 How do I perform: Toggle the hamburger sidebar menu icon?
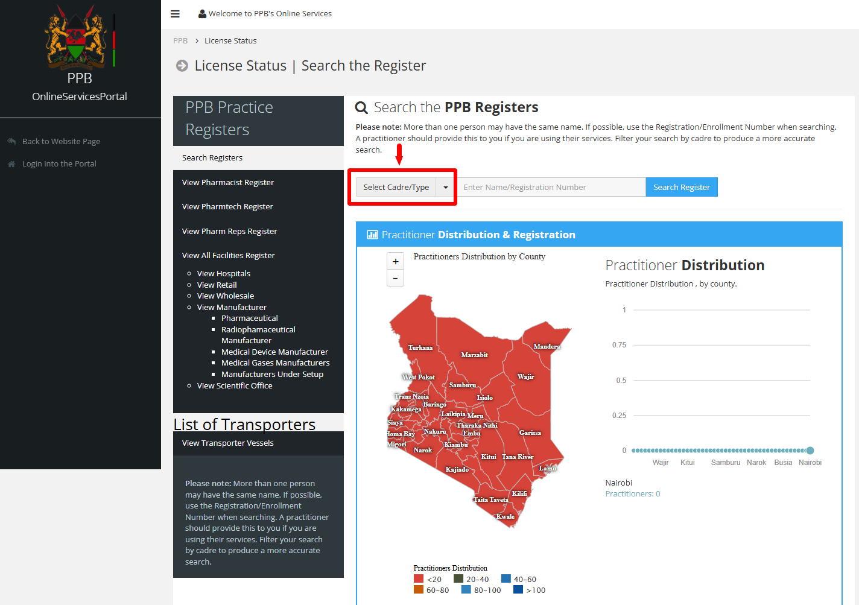point(175,14)
